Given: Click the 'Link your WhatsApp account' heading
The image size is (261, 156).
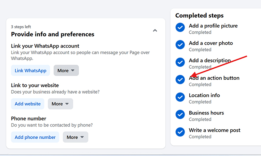Looking at the screenshot, I should click(45, 46).
